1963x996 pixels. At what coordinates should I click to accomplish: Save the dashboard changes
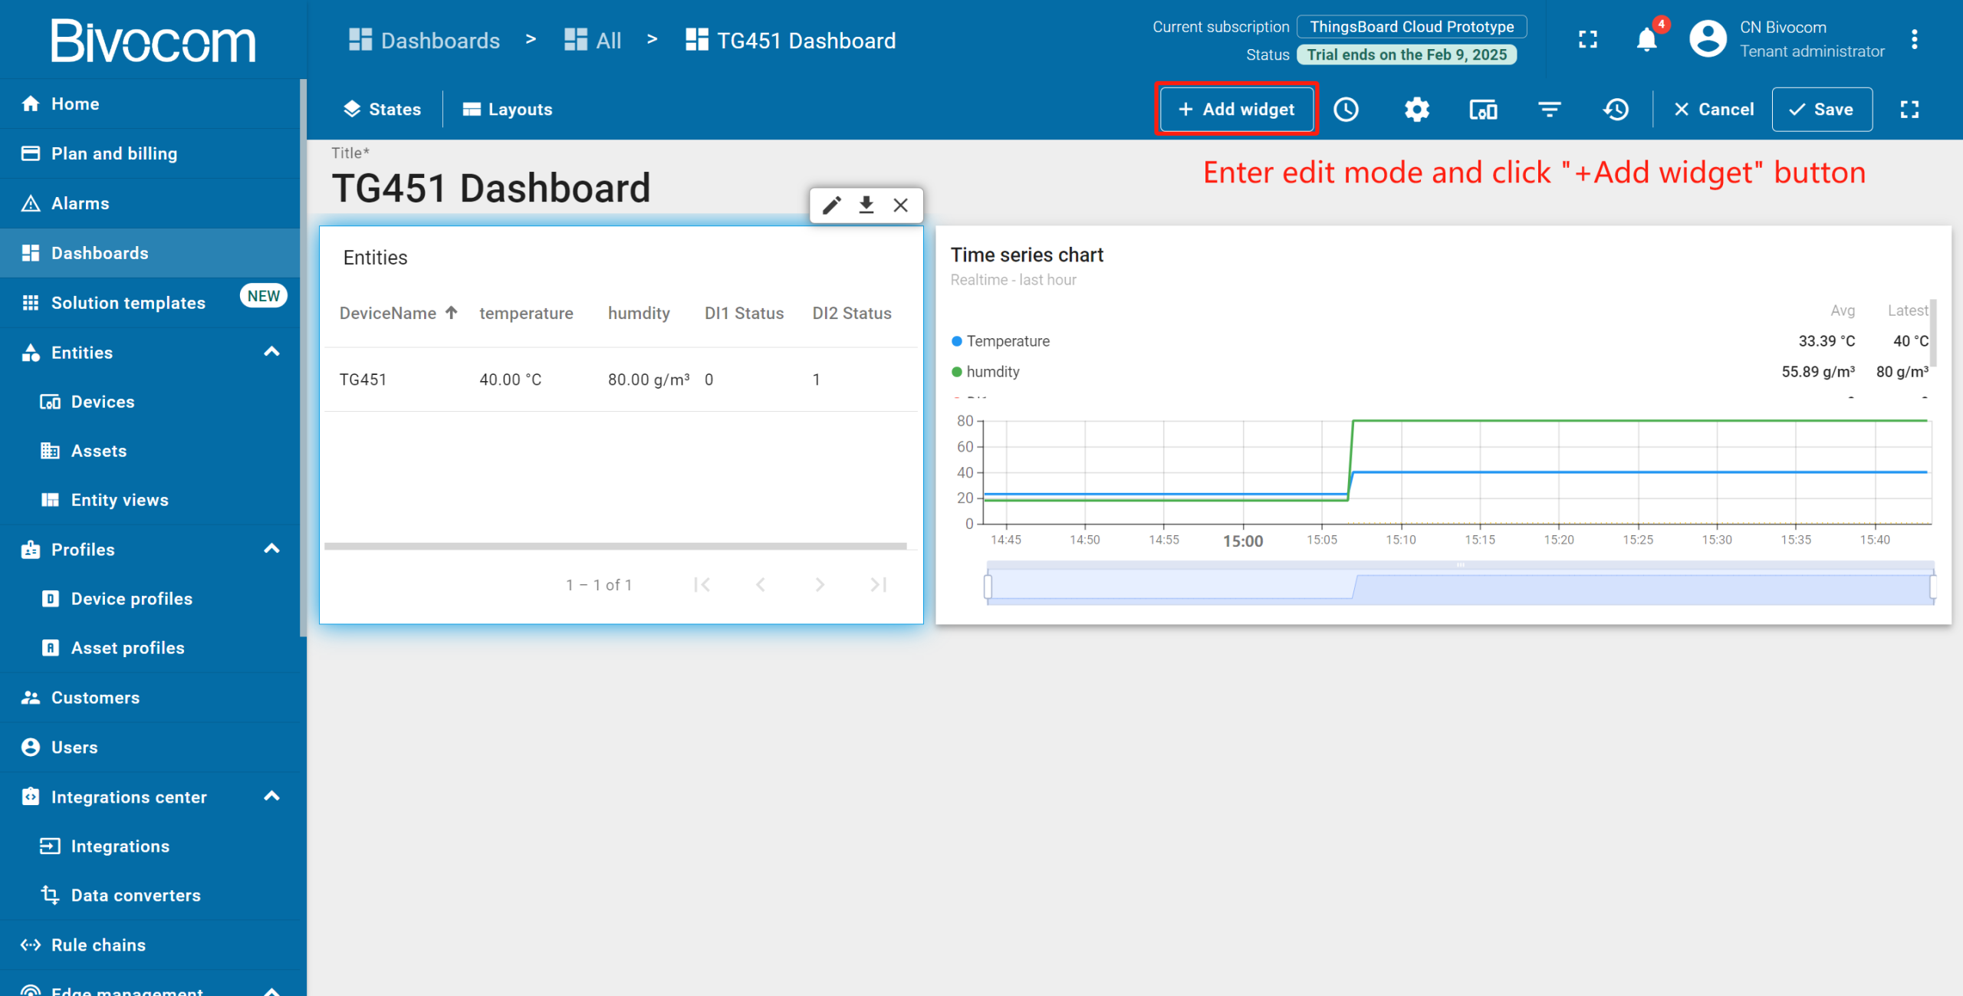(x=1821, y=110)
